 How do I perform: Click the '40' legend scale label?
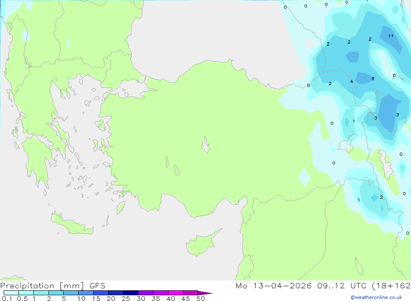tap(171, 299)
